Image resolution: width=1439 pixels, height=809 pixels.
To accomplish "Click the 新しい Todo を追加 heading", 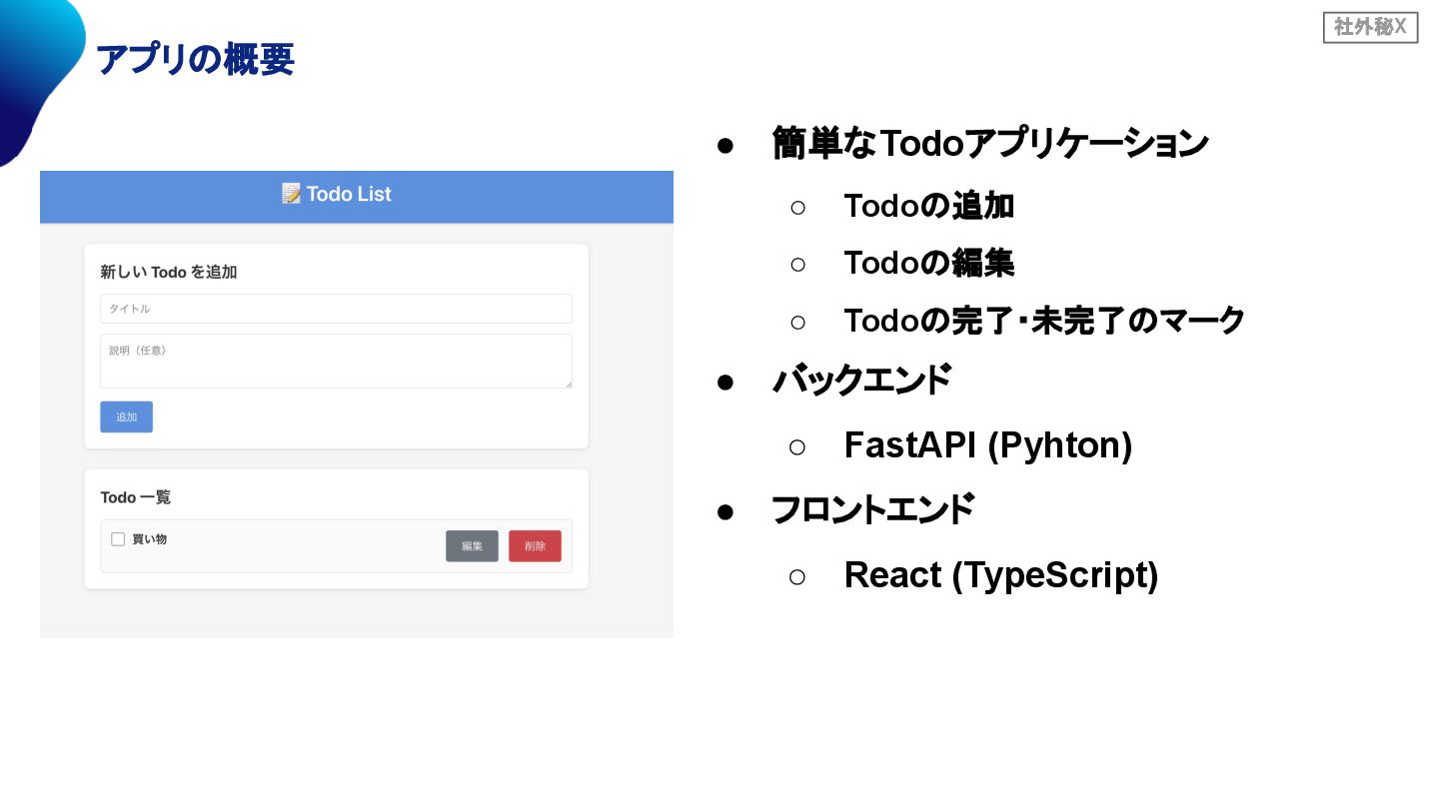I will tap(169, 272).
